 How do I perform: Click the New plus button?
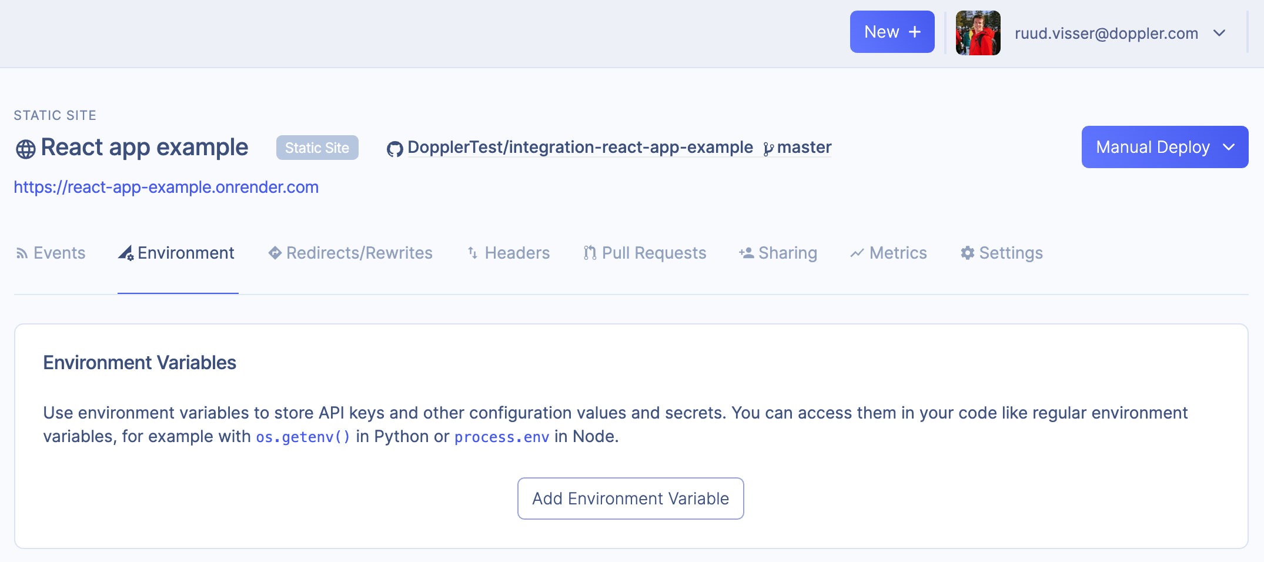click(x=892, y=32)
